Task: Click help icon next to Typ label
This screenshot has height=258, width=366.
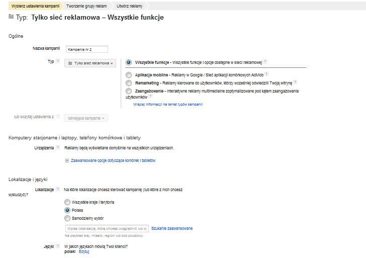Action: click(x=58, y=61)
